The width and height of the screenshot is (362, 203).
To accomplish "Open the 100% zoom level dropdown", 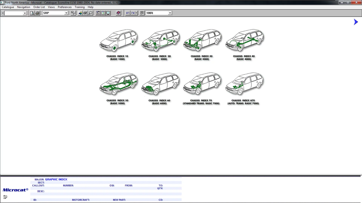I will 170,13.
